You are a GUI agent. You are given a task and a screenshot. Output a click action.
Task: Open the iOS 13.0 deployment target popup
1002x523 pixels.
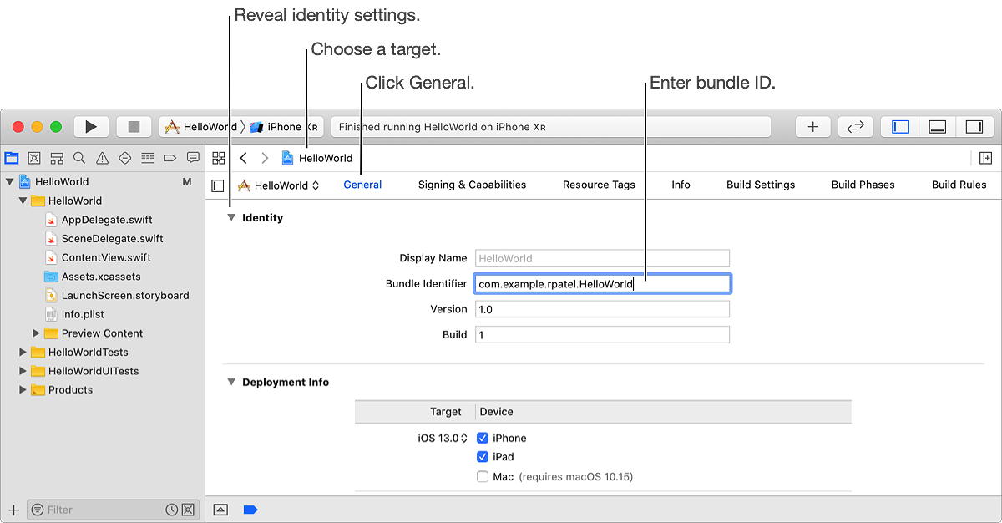coord(443,438)
